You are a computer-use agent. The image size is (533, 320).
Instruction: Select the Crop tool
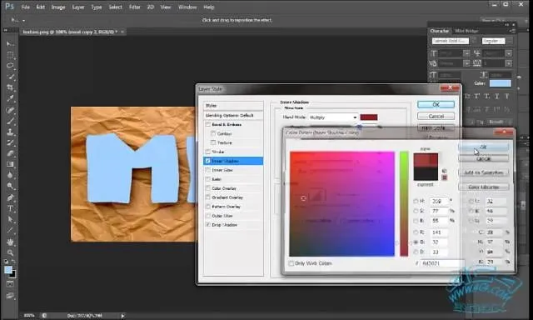click(x=10, y=87)
